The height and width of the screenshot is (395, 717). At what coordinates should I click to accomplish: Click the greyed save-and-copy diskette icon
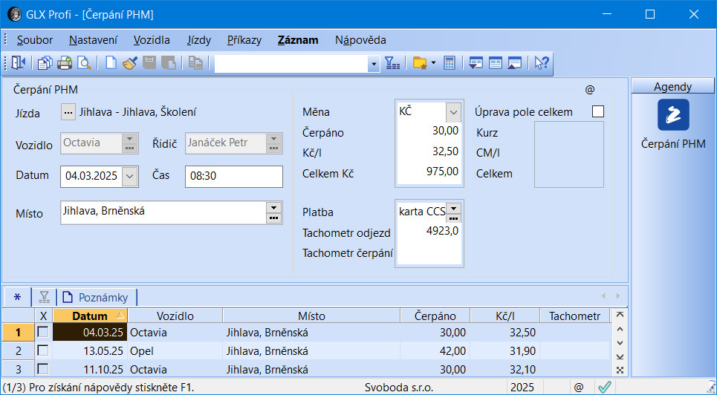[x=169, y=63]
